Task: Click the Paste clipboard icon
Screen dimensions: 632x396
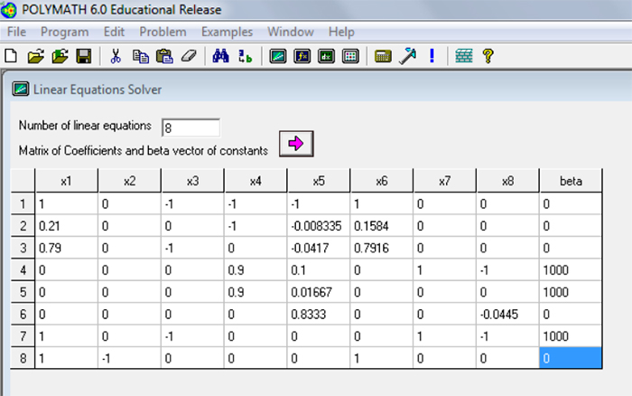Action: click(163, 56)
